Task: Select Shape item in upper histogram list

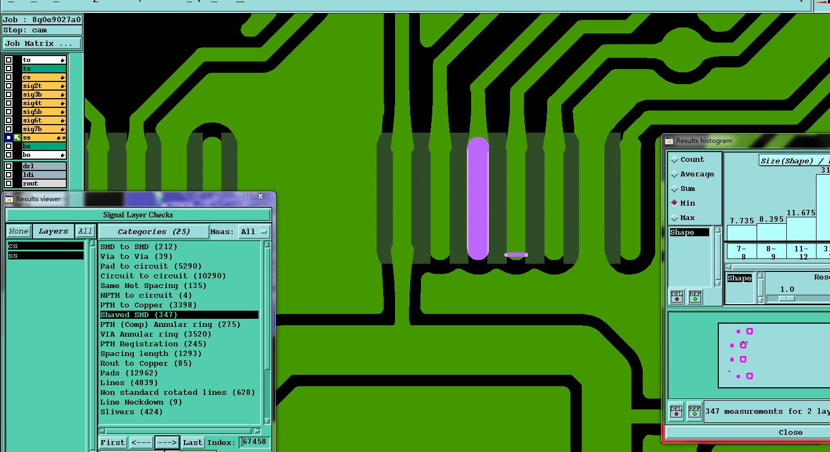Action: pos(689,232)
